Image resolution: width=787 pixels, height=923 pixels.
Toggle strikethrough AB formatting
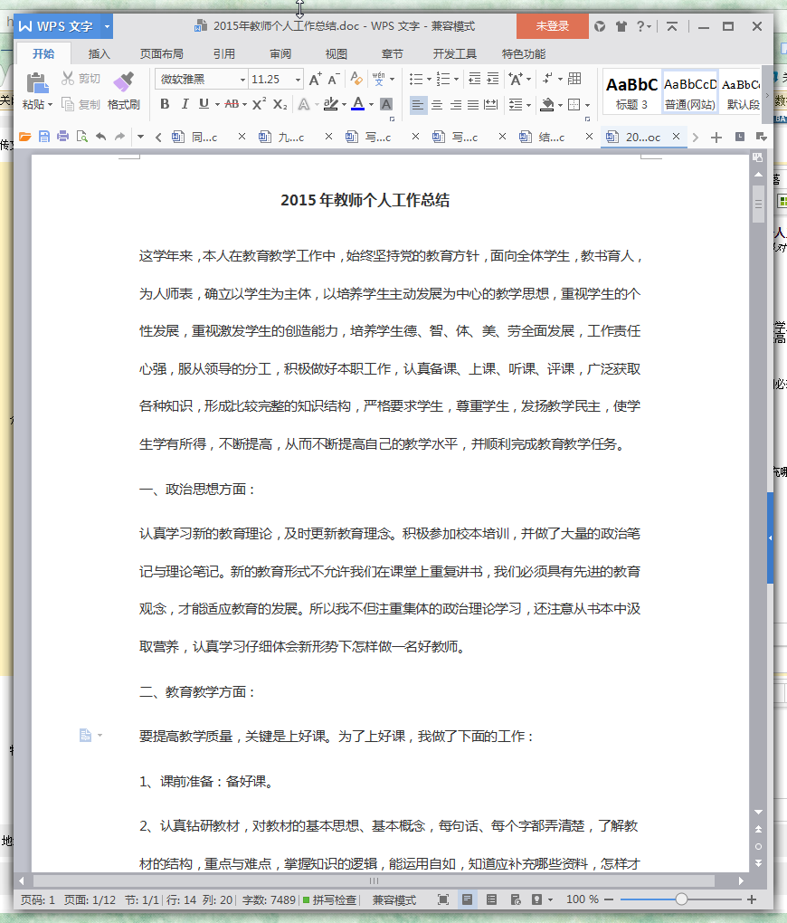[232, 104]
